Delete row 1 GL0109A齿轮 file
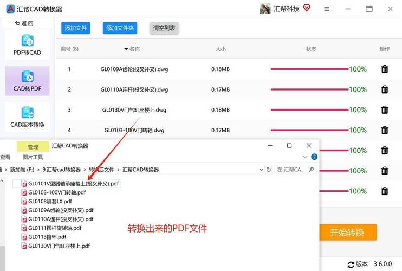402x271 pixels. pos(385,69)
